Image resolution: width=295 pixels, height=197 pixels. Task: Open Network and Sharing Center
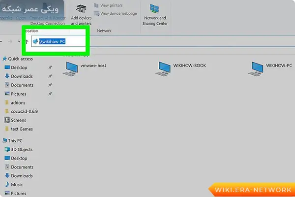tap(155, 14)
